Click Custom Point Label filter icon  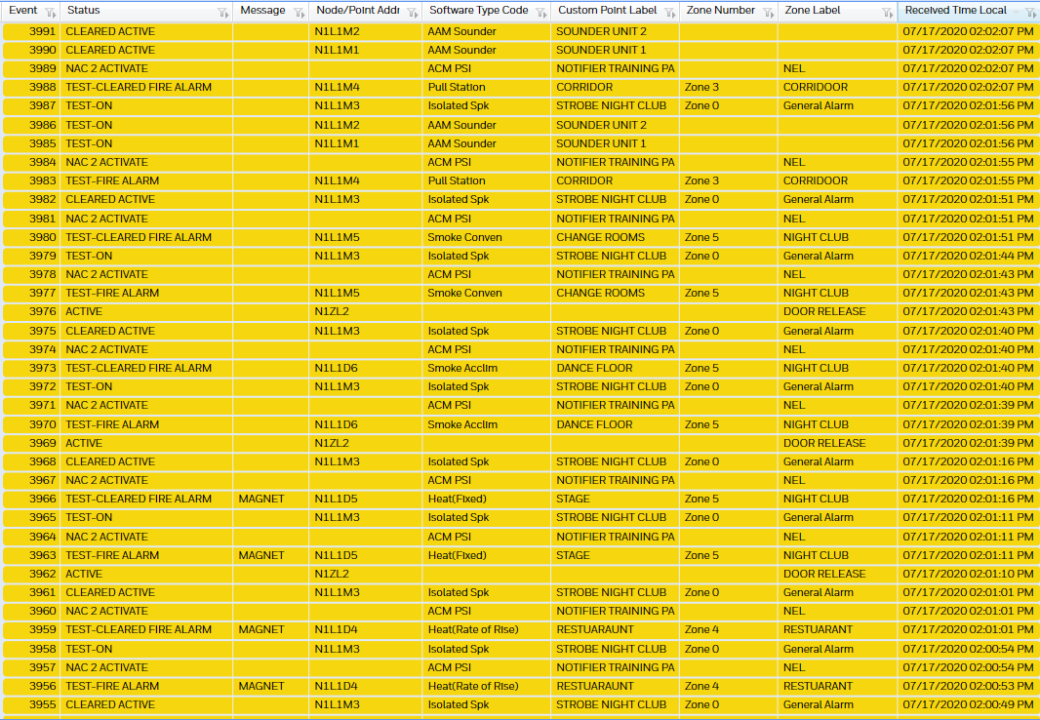coord(668,13)
